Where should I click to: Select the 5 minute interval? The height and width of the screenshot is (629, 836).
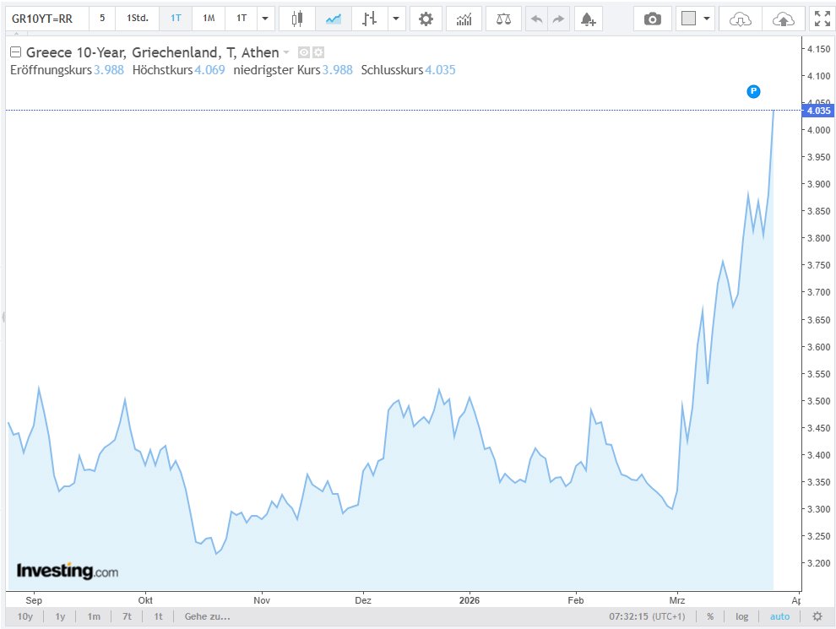tap(102, 19)
